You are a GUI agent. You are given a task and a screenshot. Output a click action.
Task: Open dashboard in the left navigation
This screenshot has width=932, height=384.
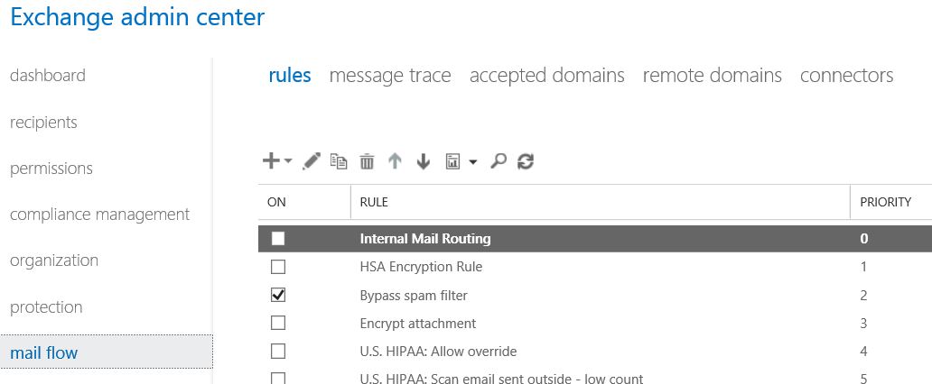(x=48, y=76)
